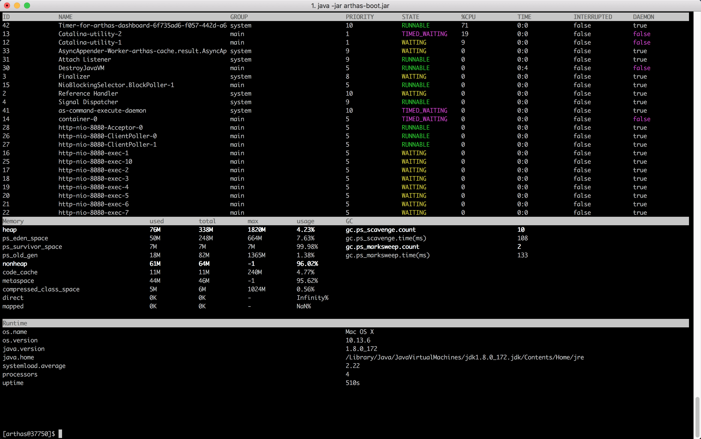Screen dimensions: 701x439
Task: Click thread name 'container-0'
Action: click(x=78, y=119)
